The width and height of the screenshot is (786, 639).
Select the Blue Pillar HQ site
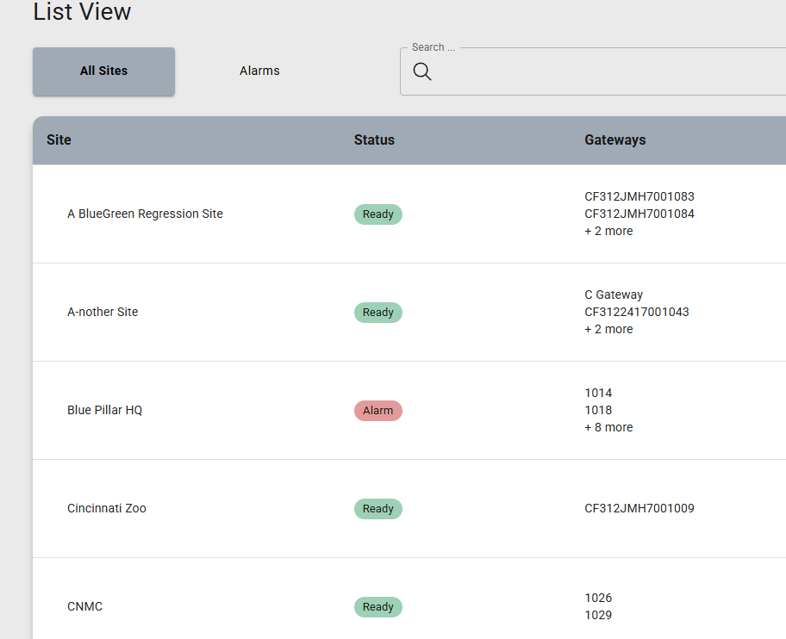point(104,410)
